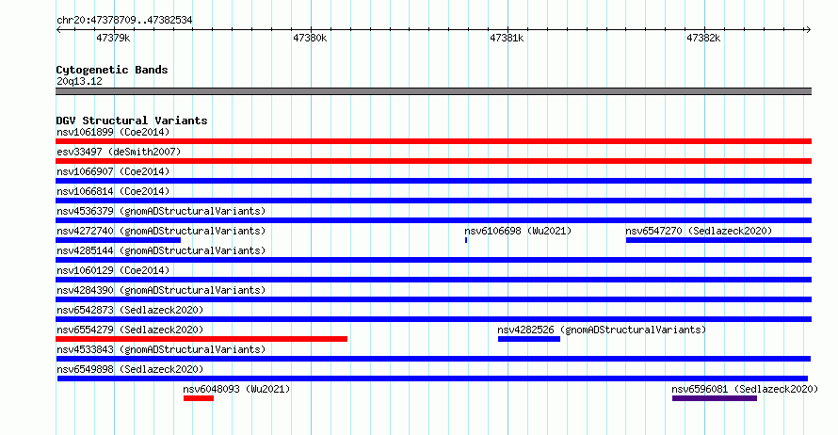The height and width of the screenshot is (435, 838).
Task: Select the short blue bar under nsv4282526
Action: [529, 339]
